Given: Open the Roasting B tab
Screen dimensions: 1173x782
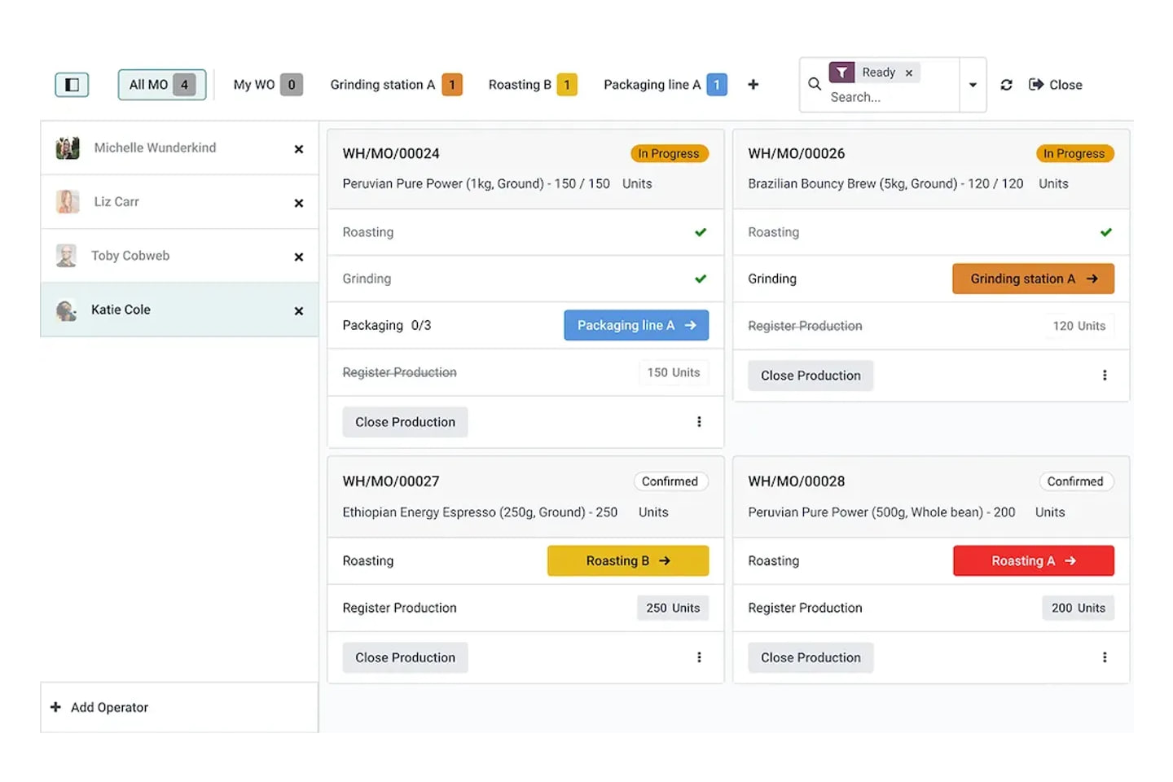Looking at the screenshot, I should point(533,85).
